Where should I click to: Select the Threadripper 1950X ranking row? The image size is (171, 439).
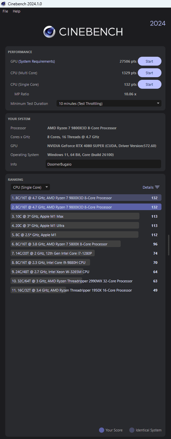pyautogui.click(x=86, y=290)
